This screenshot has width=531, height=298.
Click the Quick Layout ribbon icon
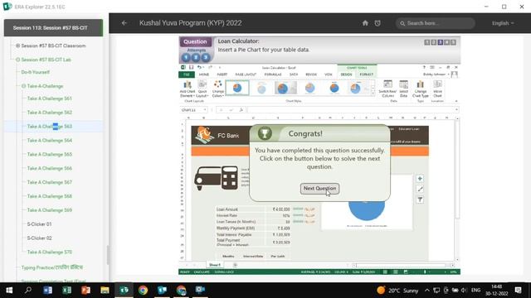click(x=202, y=89)
